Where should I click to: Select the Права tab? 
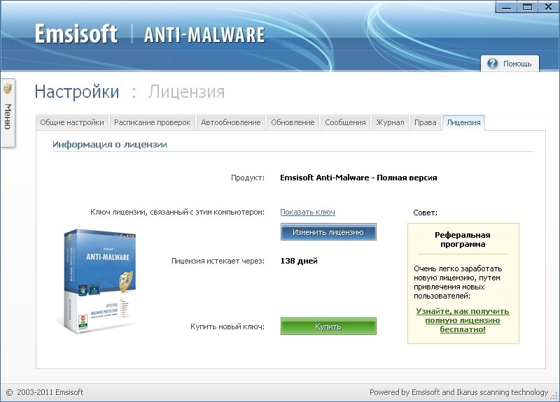[x=425, y=122]
